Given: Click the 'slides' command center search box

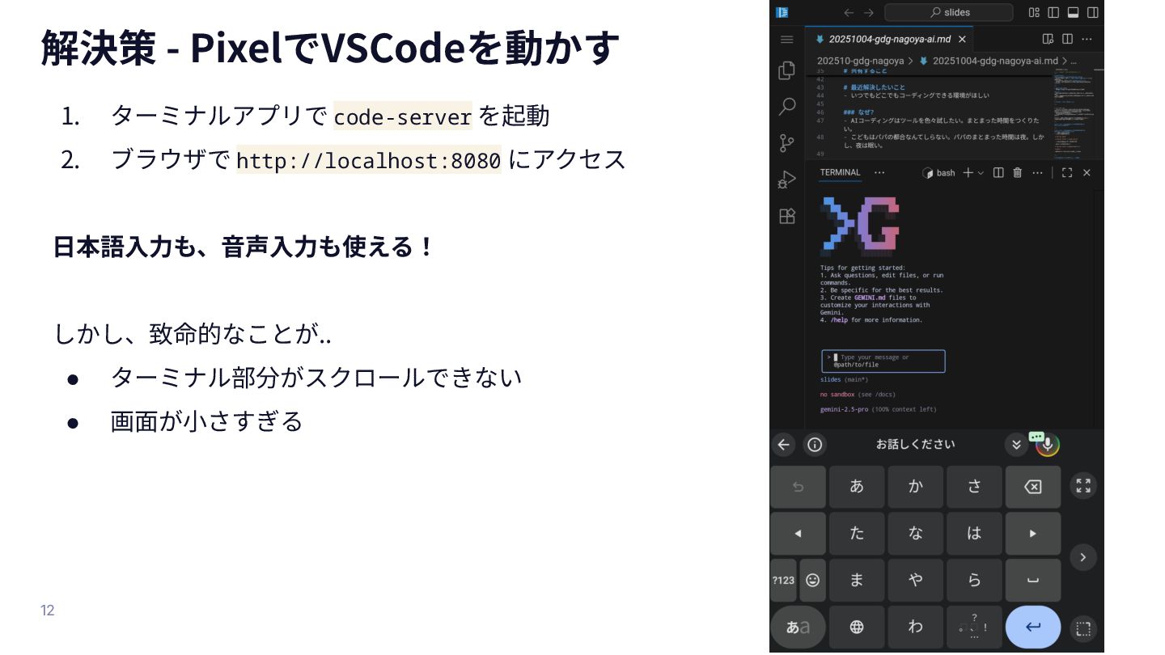Looking at the screenshot, I should 948,12.
